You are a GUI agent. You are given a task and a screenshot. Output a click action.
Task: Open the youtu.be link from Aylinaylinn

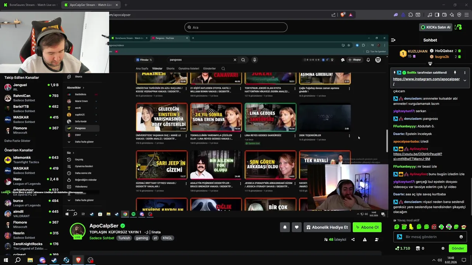click(417, 156)
